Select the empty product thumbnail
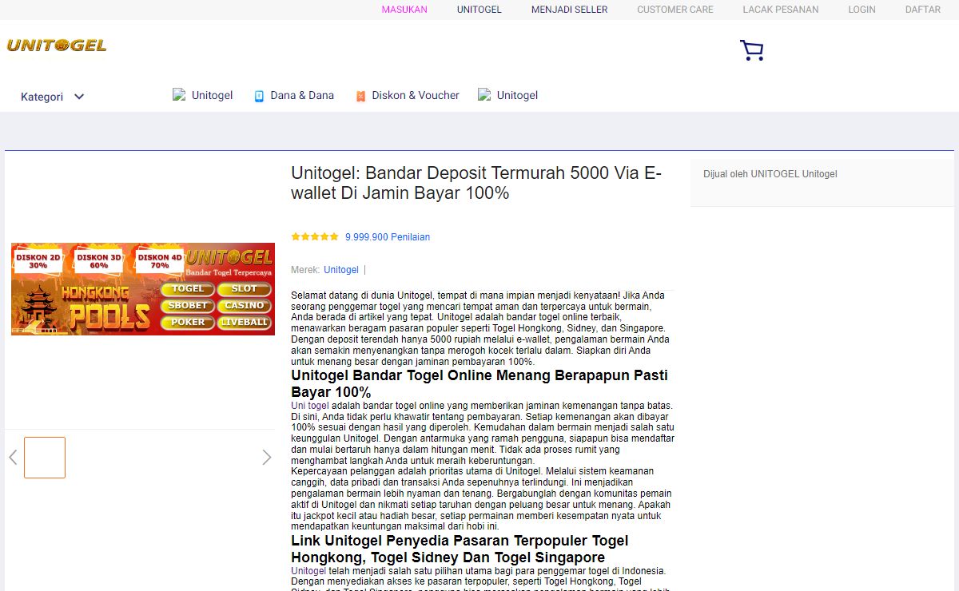 click(x=45, y=458)
